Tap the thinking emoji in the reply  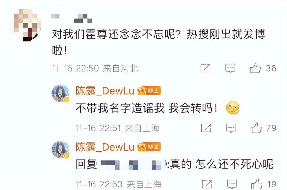(x=233, y=108)
